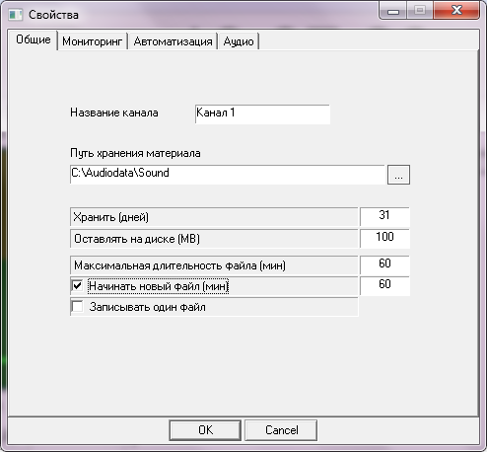Minimize the Свойства window

coord(393,11)
